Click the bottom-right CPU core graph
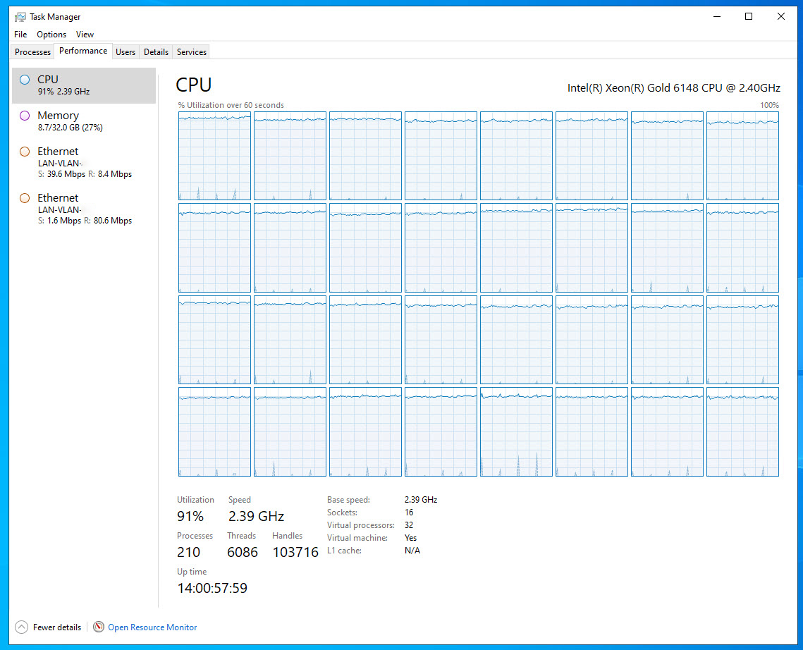Image resolution: width=803 pixels, height=650 pixels. pos(742,431)
